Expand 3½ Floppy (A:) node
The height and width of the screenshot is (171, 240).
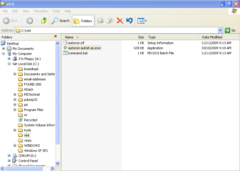(9, 58)
